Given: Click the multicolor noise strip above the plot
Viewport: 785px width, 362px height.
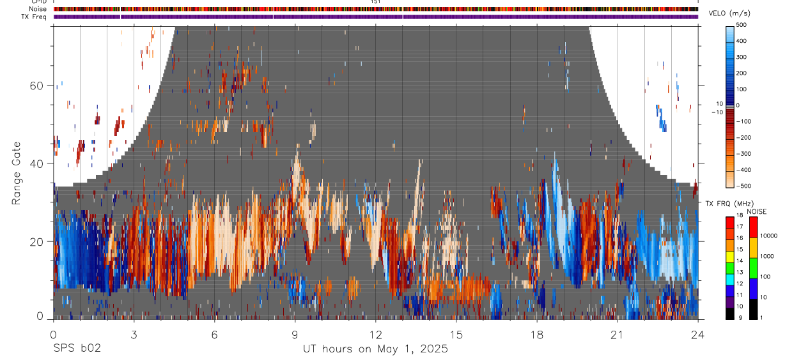Looking at the screenshot, I should (375, 9).
